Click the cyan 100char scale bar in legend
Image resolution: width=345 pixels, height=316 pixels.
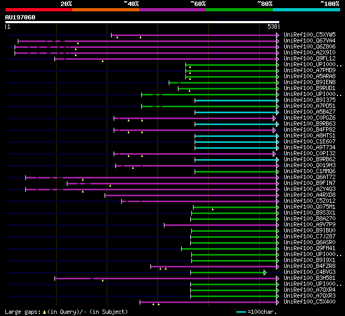point(241,312)
